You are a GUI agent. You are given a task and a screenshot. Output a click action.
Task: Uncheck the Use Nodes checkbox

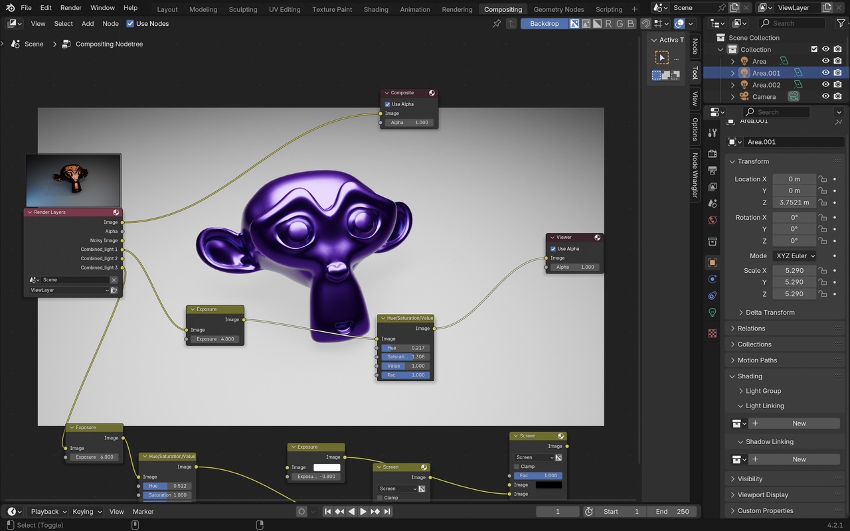pyautogui.click(x=130, y=24)
